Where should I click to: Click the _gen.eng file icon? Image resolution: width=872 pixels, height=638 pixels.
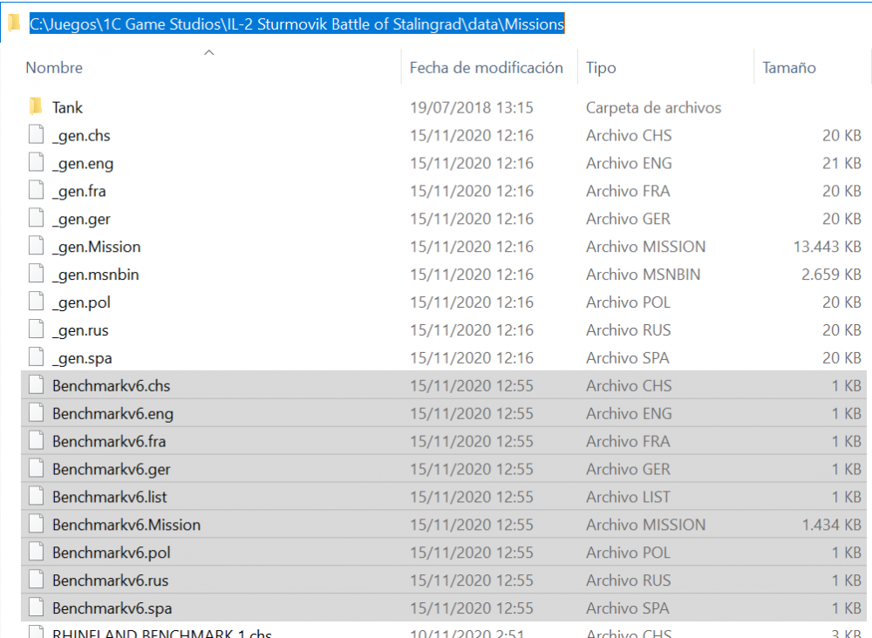click(x=36, y=163)
